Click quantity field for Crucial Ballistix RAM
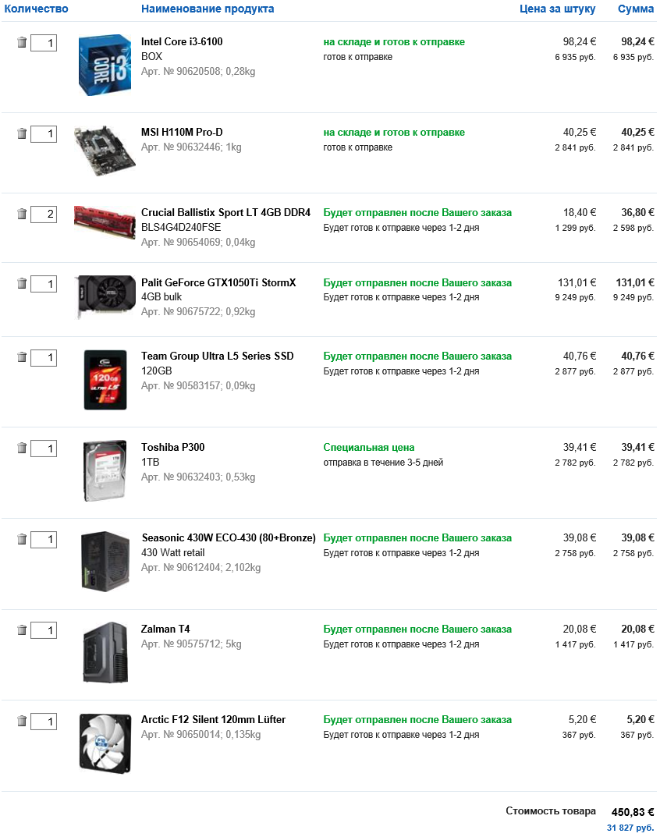660x837 pixels. click(x=44, y=215)
